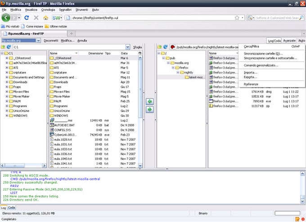
Task: Click the local path input field
Action: click(x=69, y=47)
